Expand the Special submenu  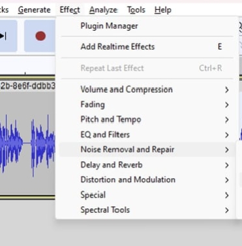click(x=147, y=195)
